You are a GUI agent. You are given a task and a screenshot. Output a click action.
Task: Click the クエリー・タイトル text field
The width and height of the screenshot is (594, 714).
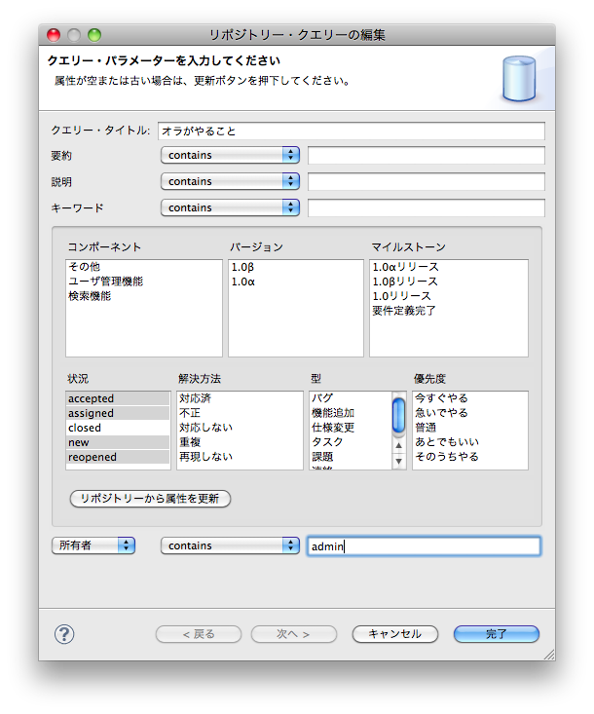[351, 131]
